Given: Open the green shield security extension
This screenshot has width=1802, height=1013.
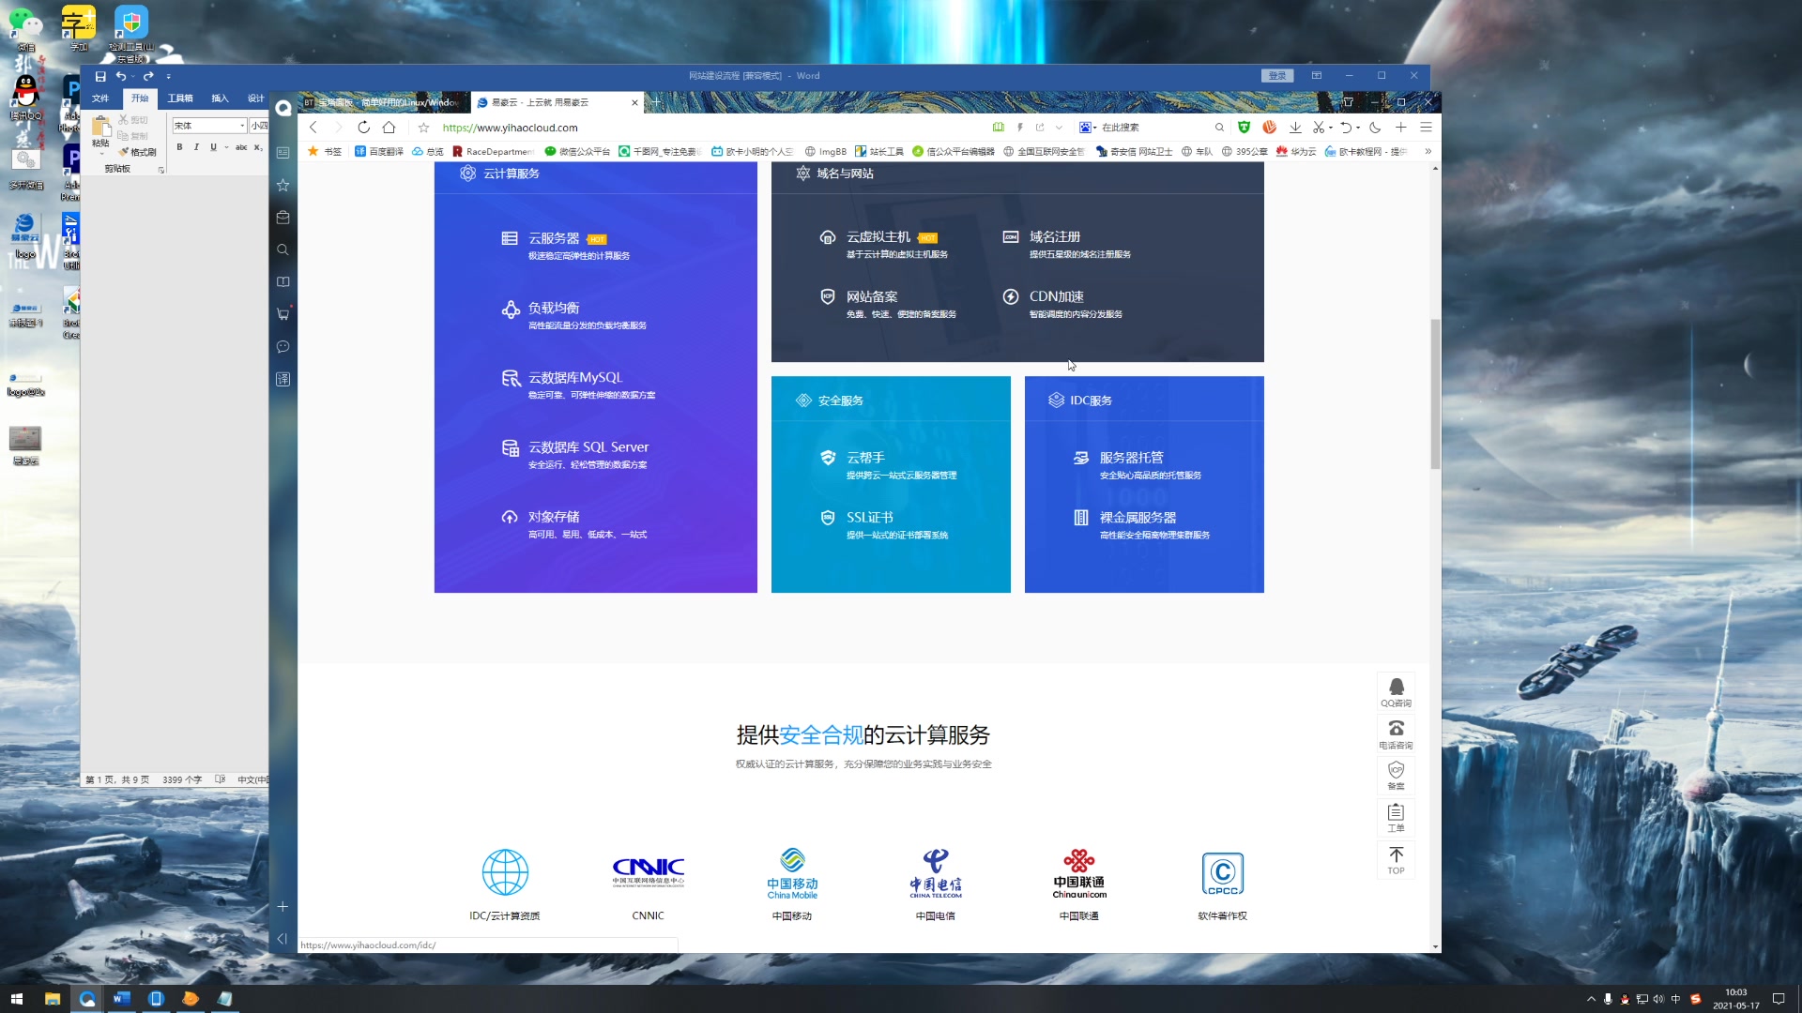Looking at the screenshot, I should [1244, 128].
